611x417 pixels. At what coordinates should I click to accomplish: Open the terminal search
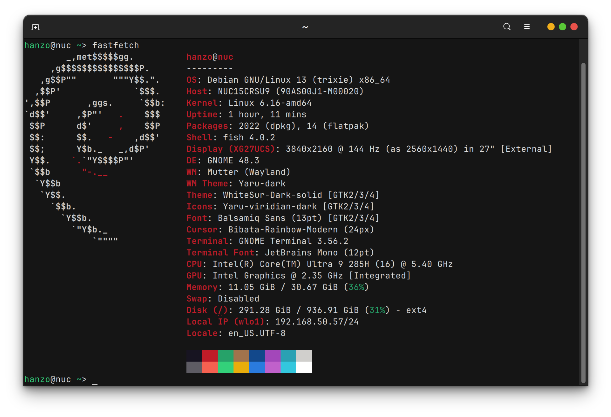coord(507,27)
